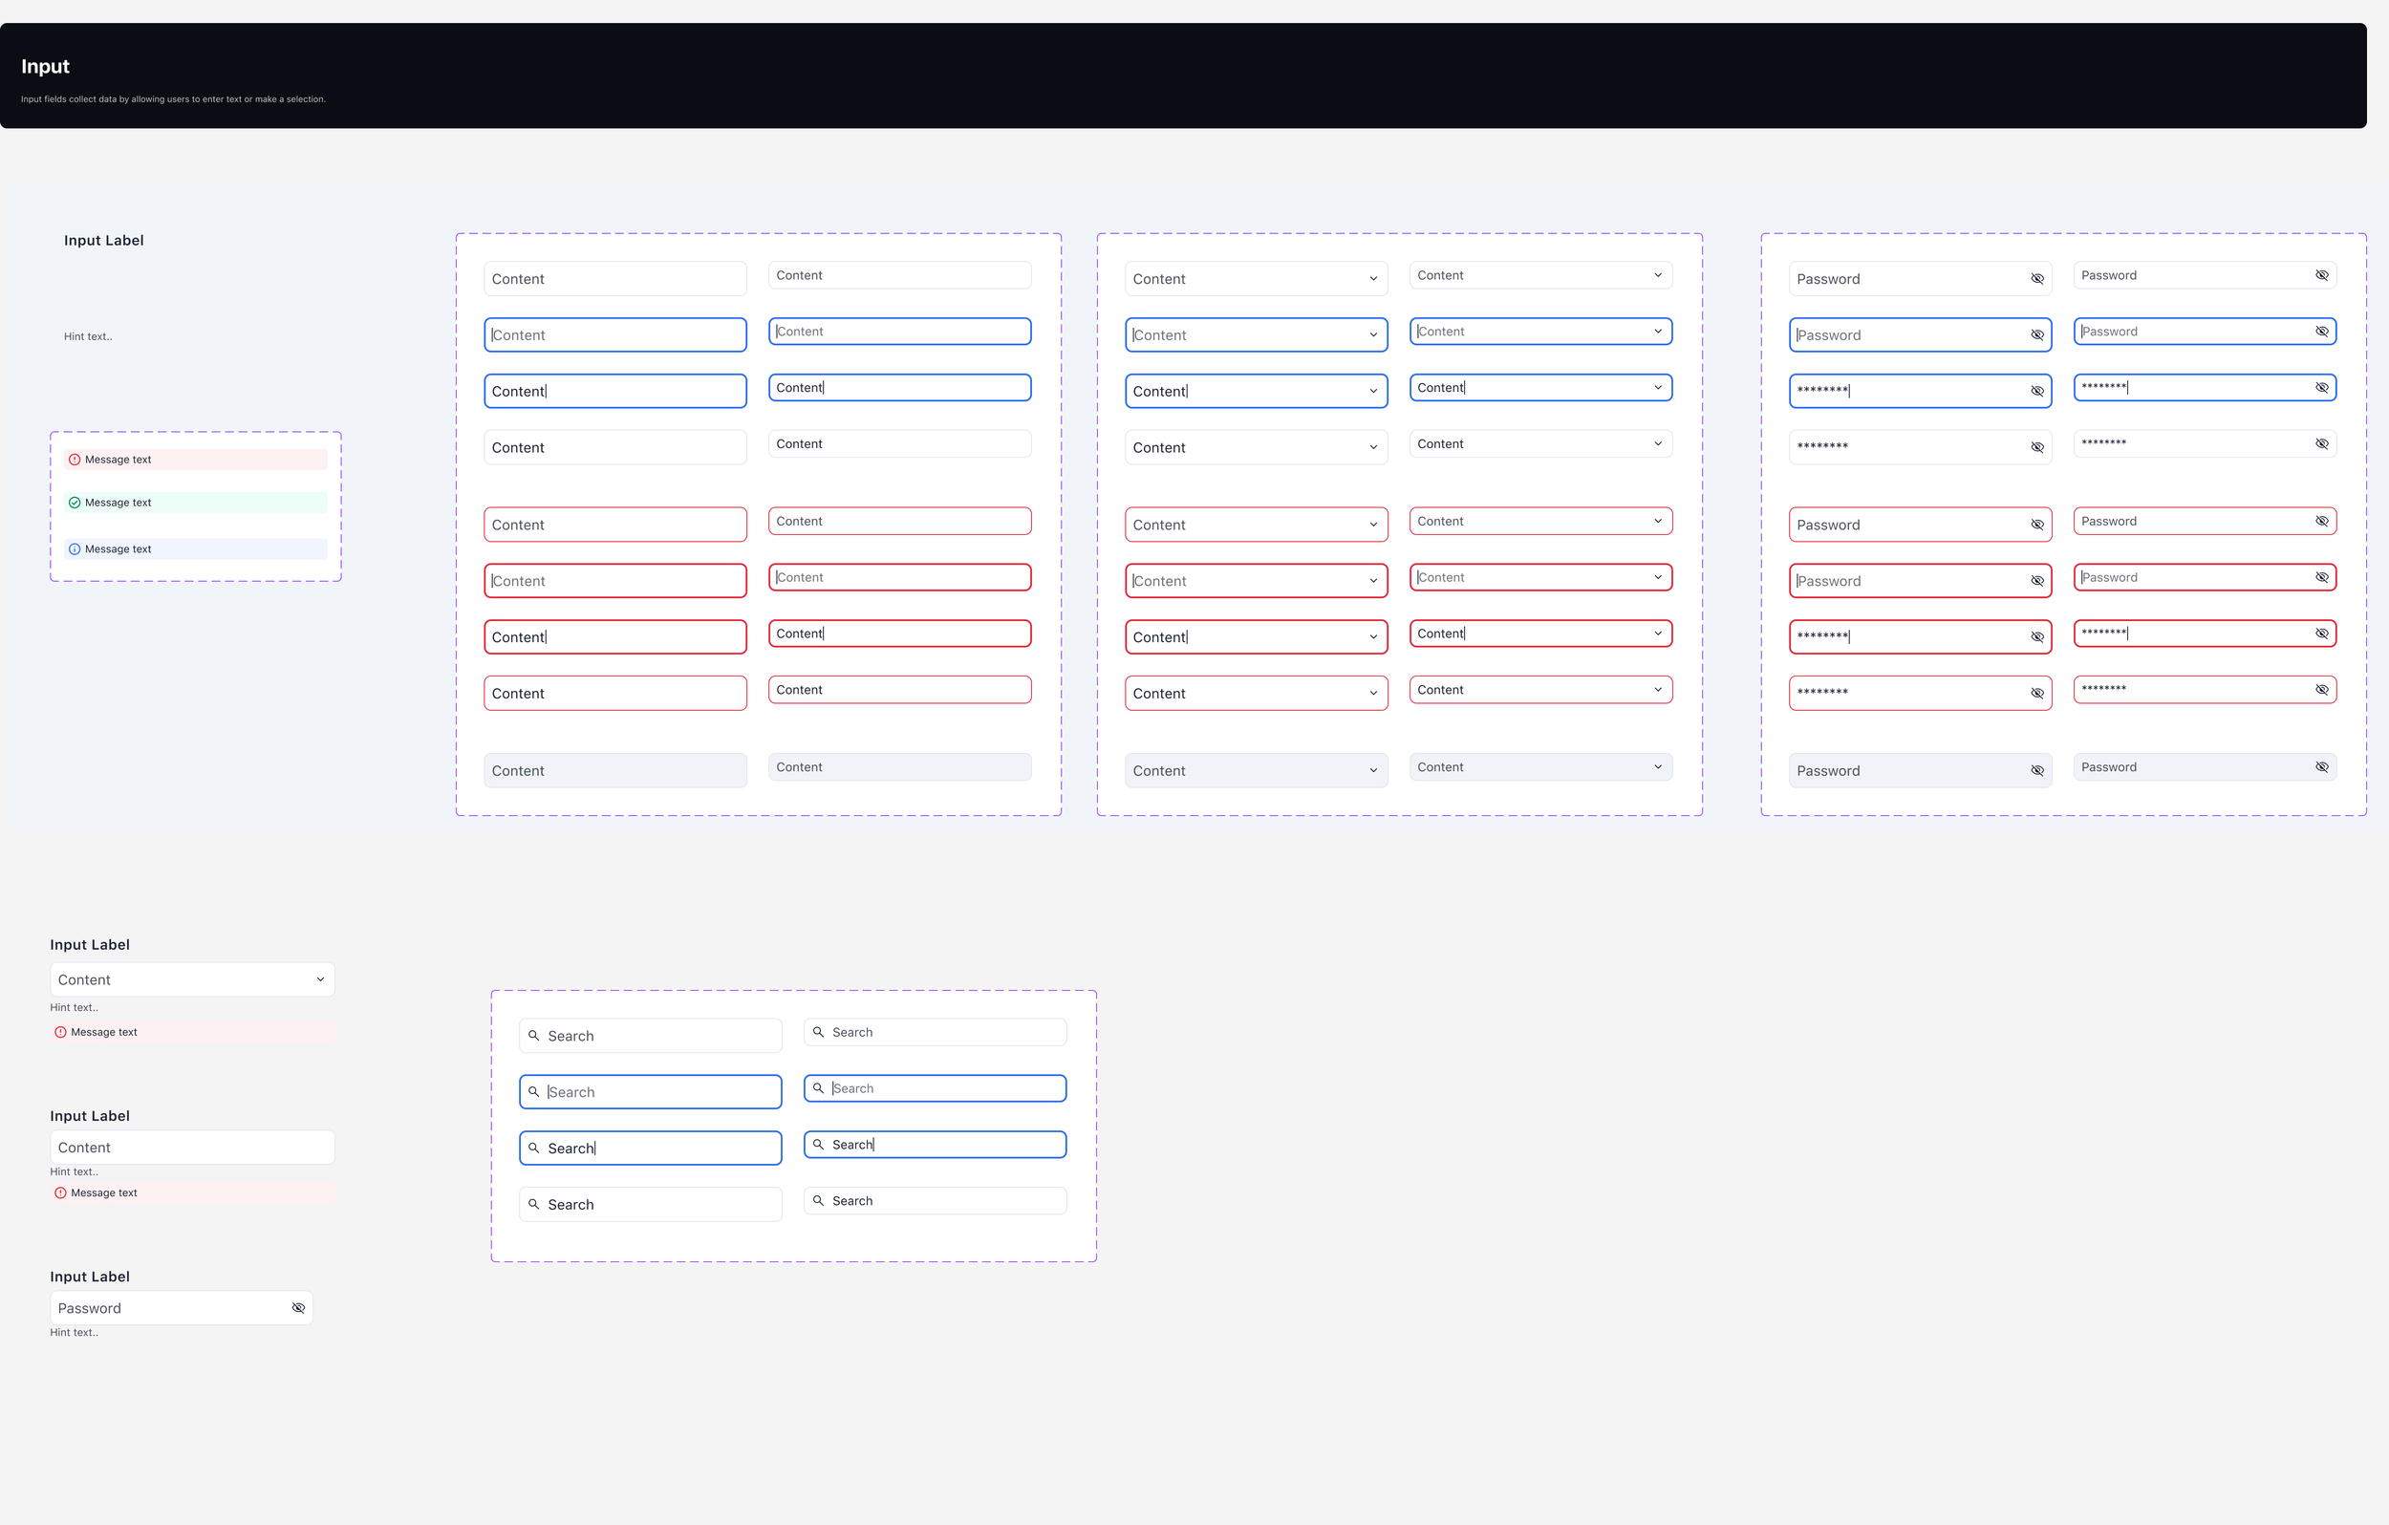This screenshot has width=2389, height=1525.
Task: Click the red error icon in dashed message box
Action: tap(75, 460)
